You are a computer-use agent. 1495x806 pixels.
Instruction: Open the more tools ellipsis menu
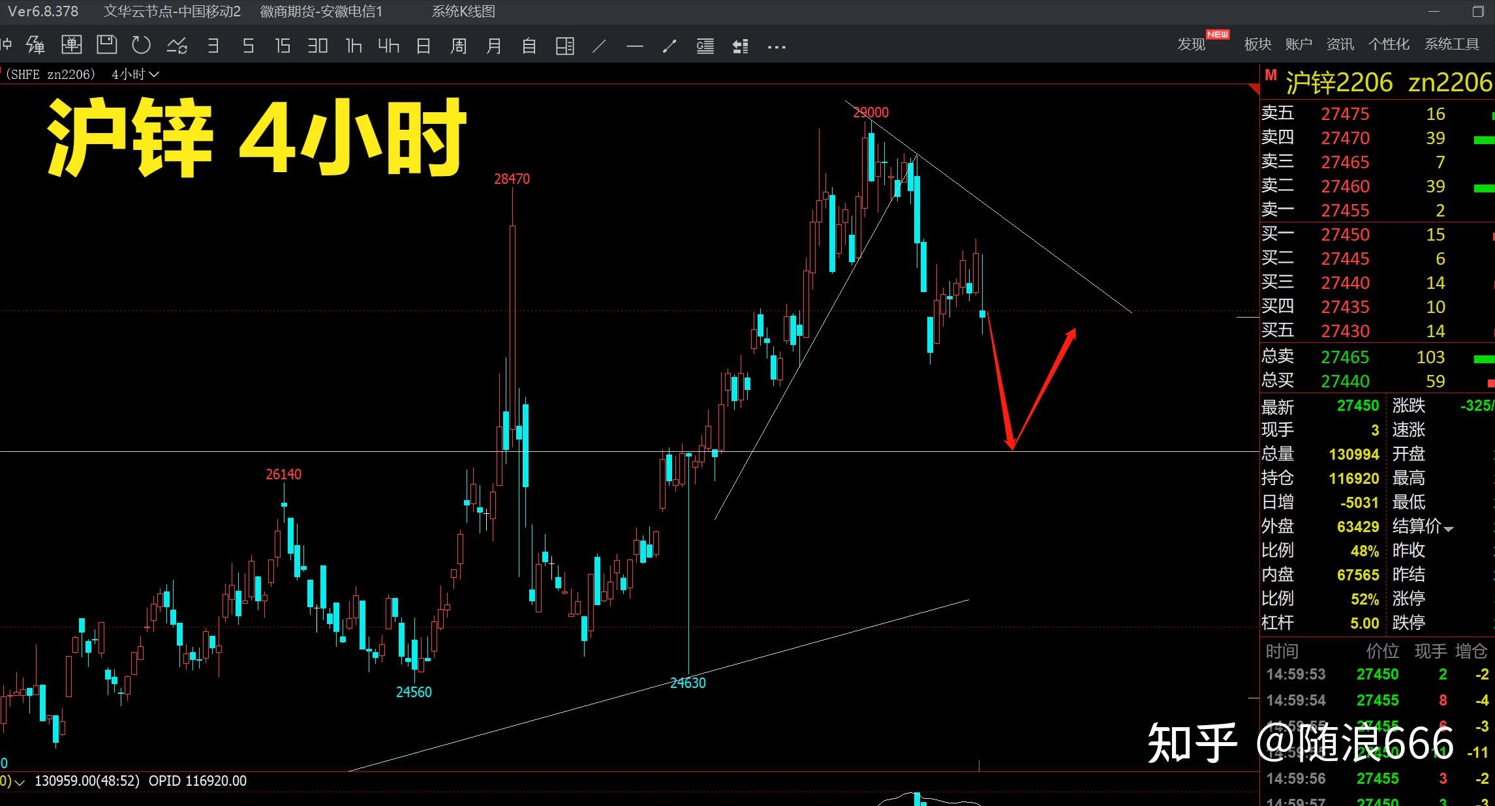(777, 46)
